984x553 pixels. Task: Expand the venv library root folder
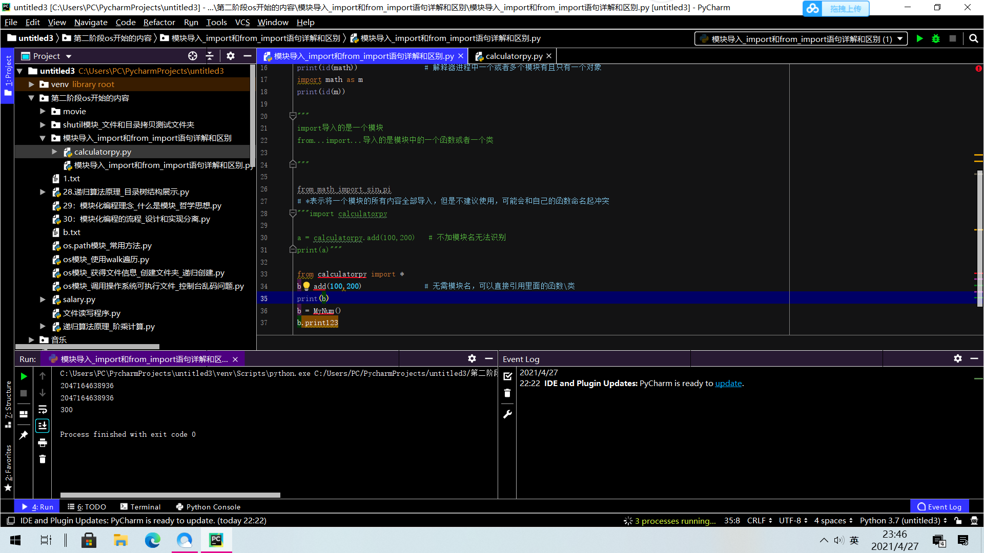(31, 84)
